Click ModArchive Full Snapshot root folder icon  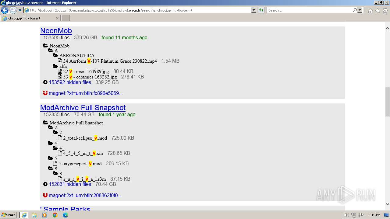click(x=46, y=123)
